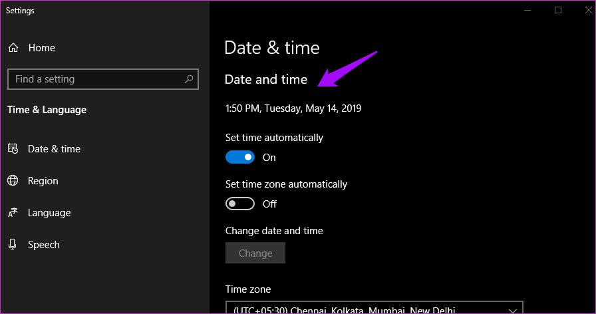Click the Language character icon
The height and width of the screenshot is (314, 596).
pyautogui.click(x=13, y=213)
